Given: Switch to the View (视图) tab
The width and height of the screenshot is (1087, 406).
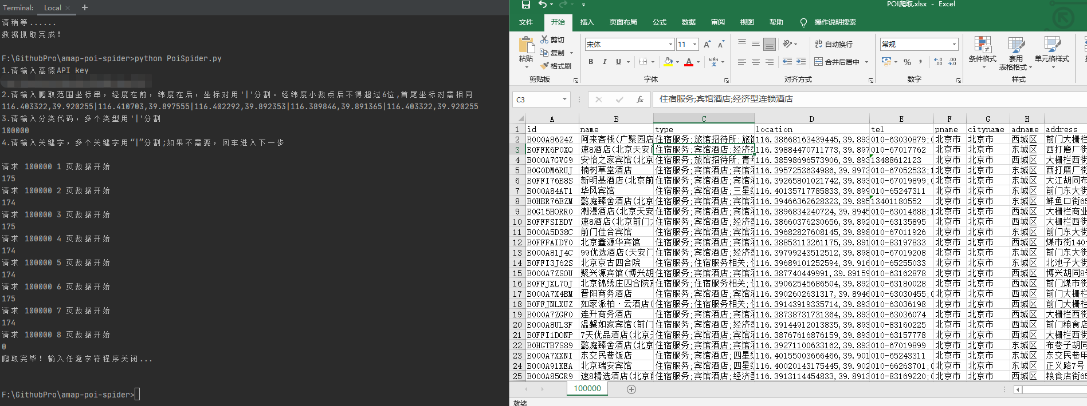Looking at the screenshot, I should tap(747, 22).
